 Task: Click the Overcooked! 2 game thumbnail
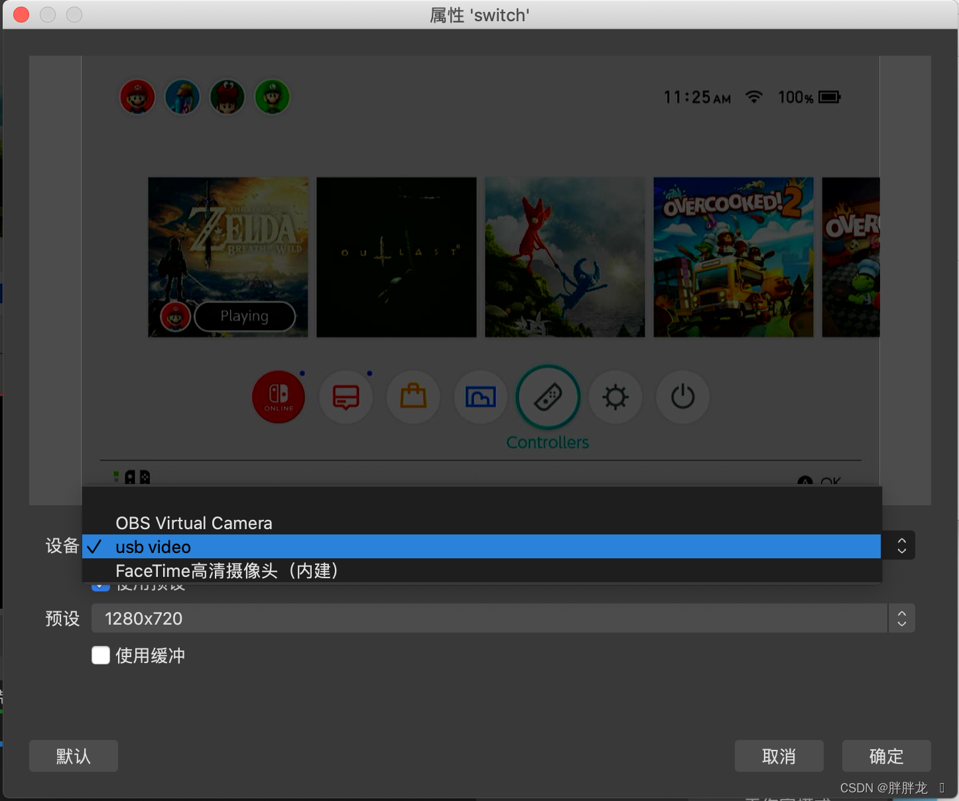(734, 257)
